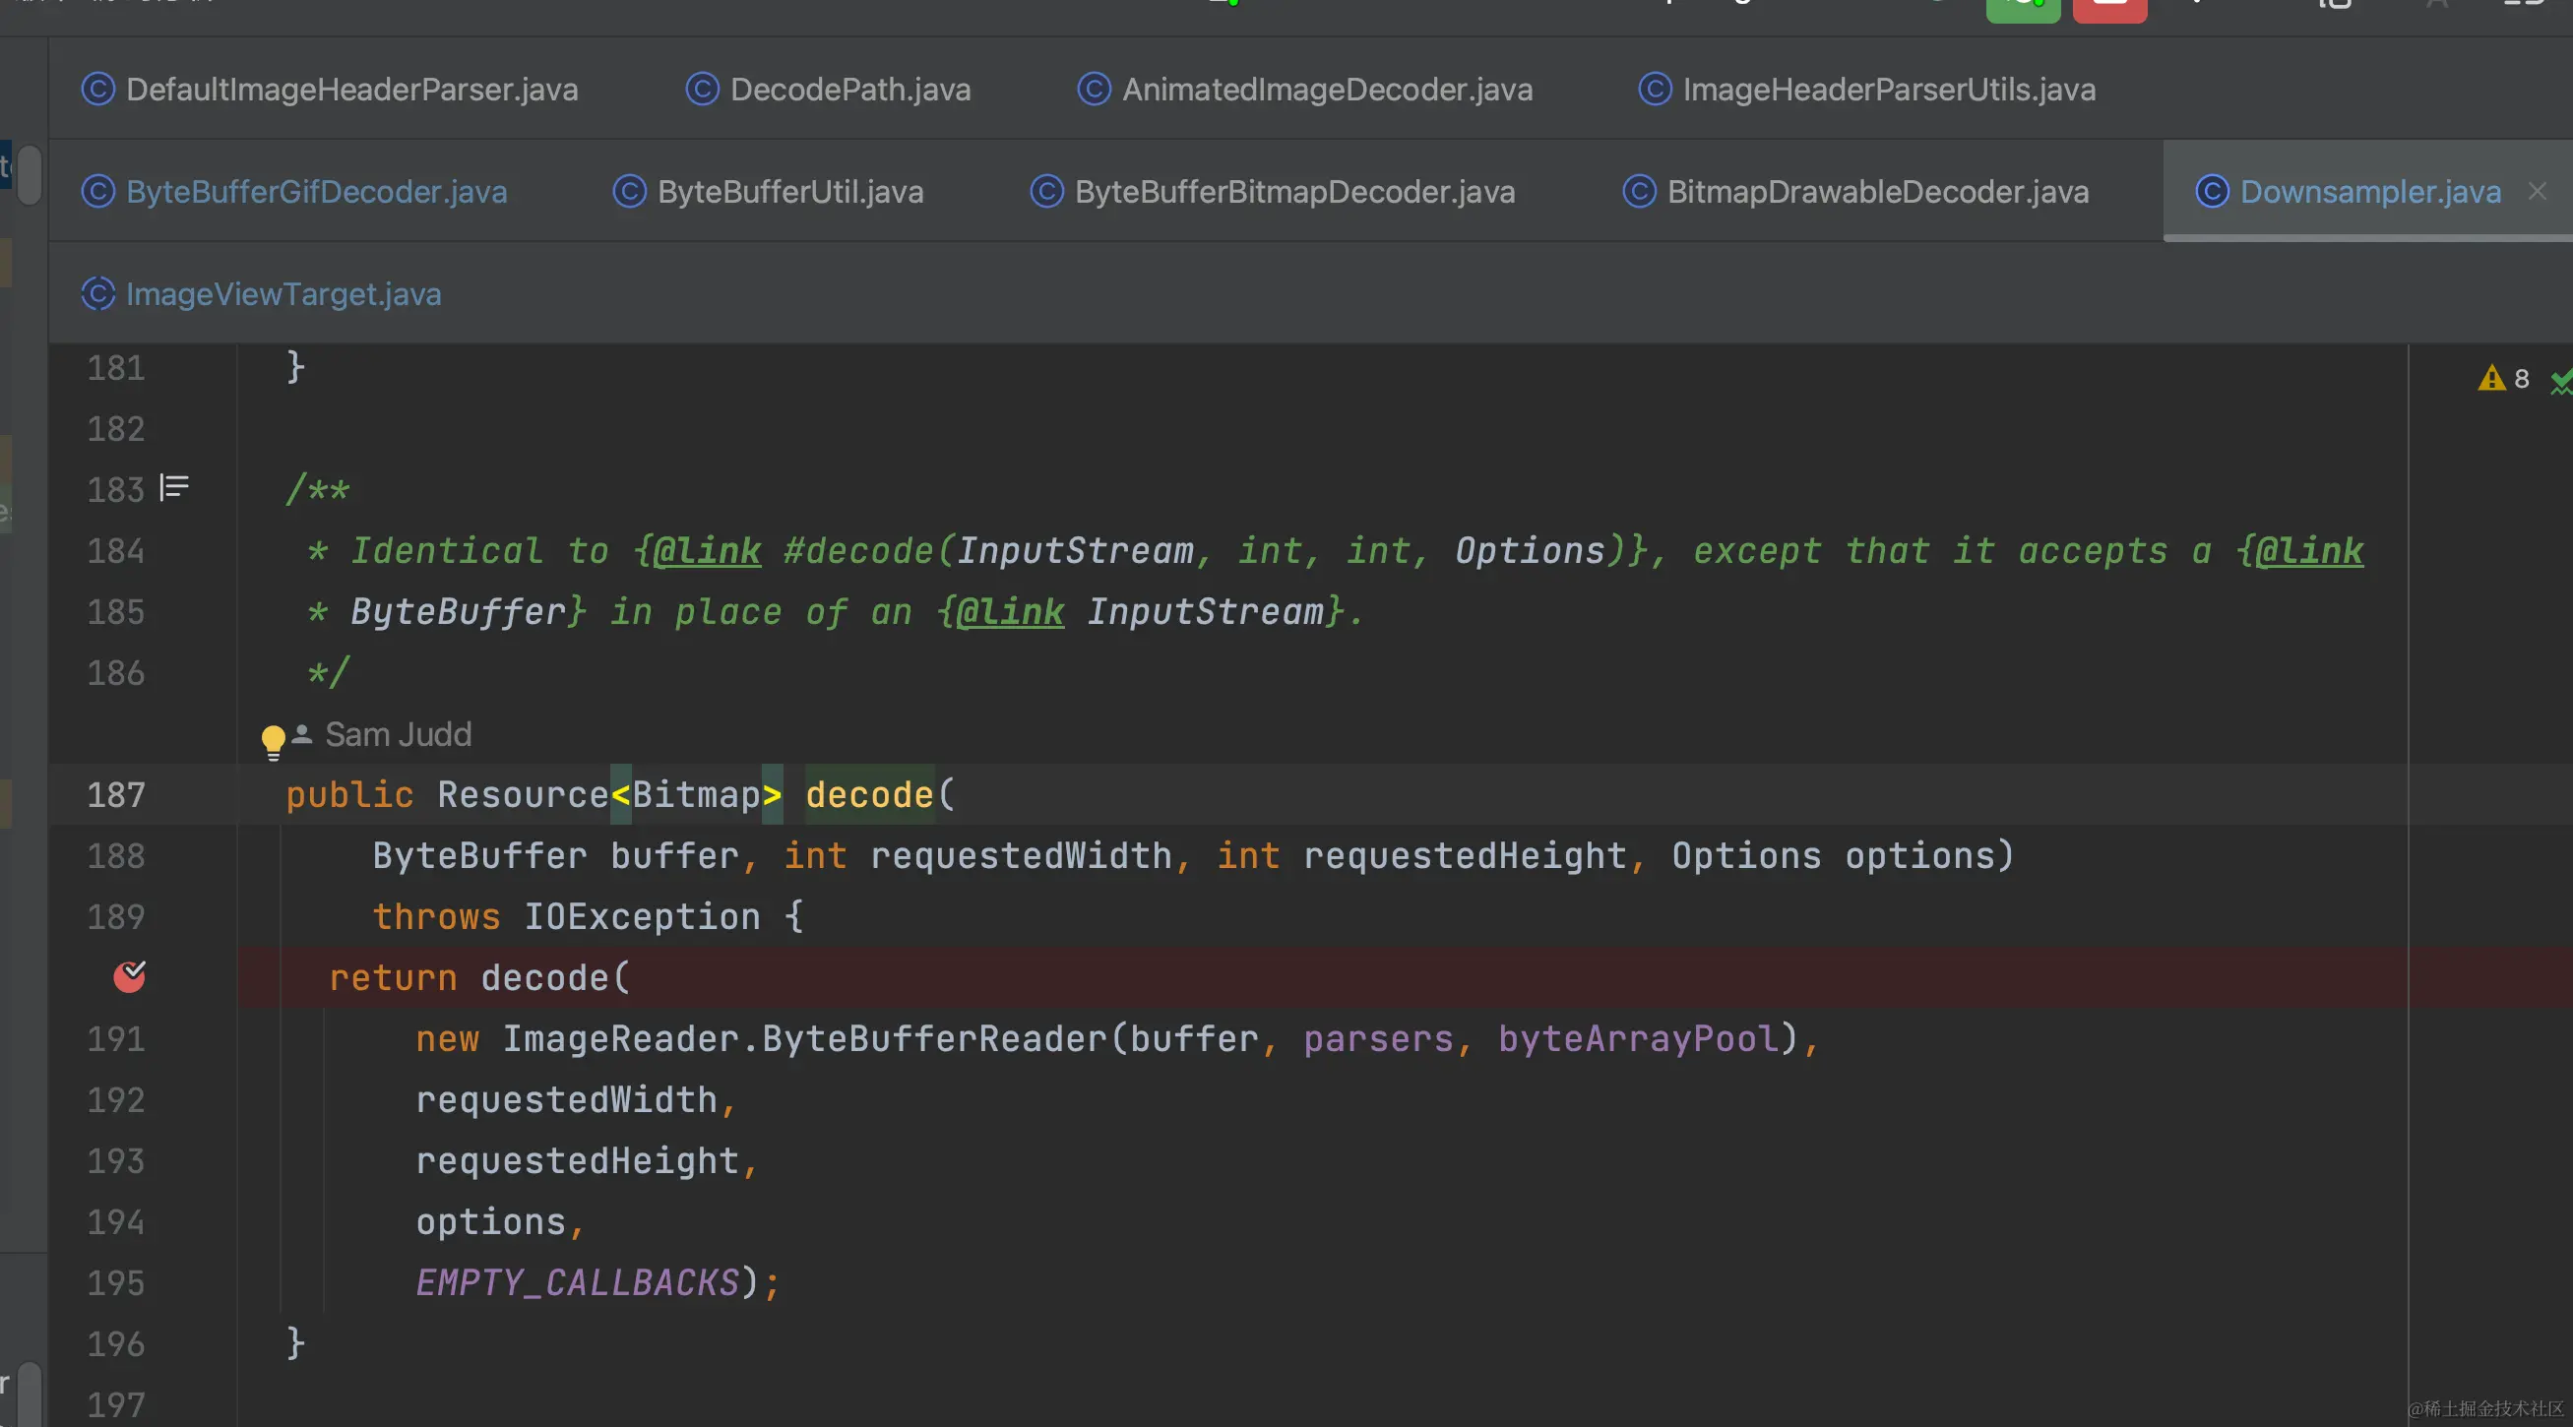This screenshot has width=2573, height=1427.
Task: Click the public keyword on line 187
Action: click(x=349, y=795)
